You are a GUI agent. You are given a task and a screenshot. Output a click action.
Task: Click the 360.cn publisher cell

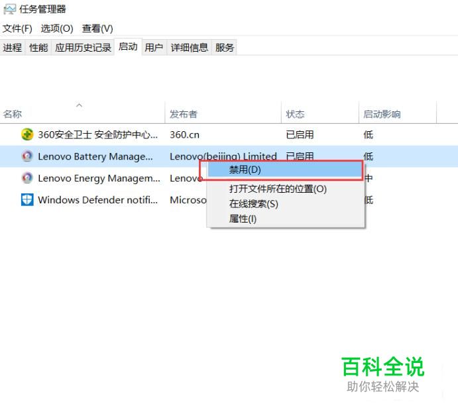185,134
